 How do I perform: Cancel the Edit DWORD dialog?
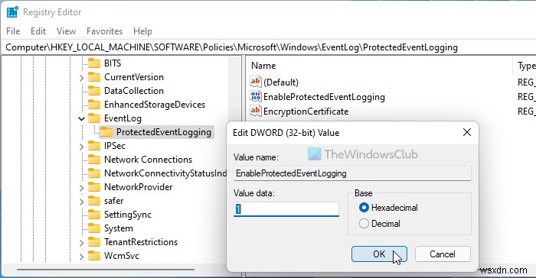443,254
